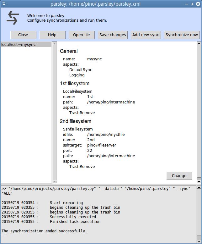Run Synchronize now
202x244 pixels.
tap(182, 35)
